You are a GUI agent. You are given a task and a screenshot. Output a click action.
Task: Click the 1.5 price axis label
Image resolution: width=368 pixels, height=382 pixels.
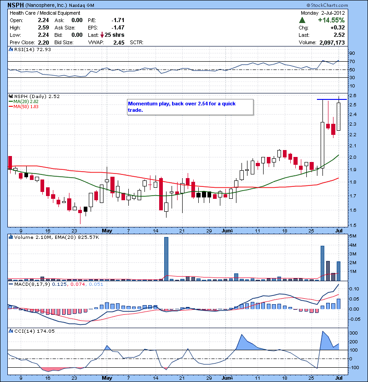point(353,226)
